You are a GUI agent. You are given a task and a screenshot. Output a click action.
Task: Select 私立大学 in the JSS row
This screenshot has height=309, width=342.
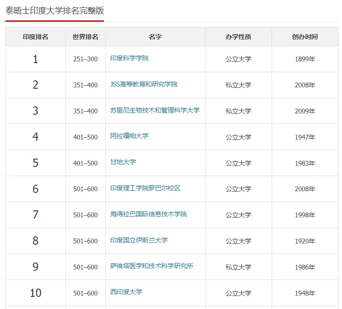tap(239, 85)
